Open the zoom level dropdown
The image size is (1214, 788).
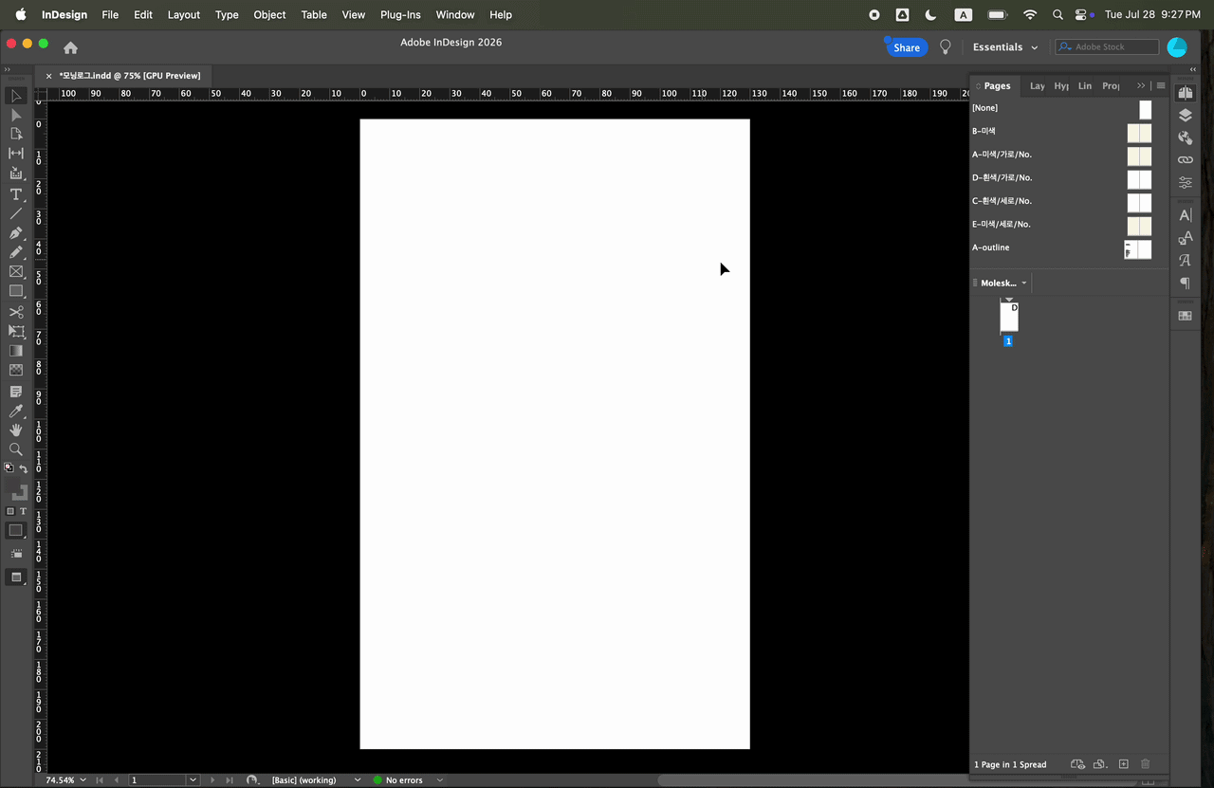(x=83, y=779)
